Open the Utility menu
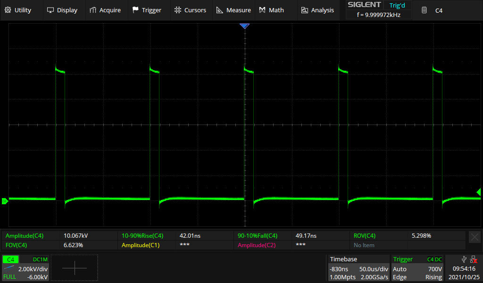Image resolution: width=483 pixels, height=283 pixels. coord(18,10)
